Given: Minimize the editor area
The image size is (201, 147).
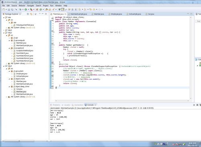Looking at the screenshot, I should point(188,14).
